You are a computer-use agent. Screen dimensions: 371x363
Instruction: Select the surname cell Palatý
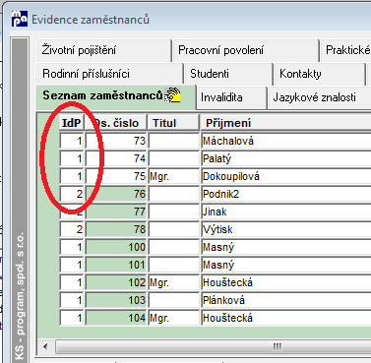coord(286,158)
